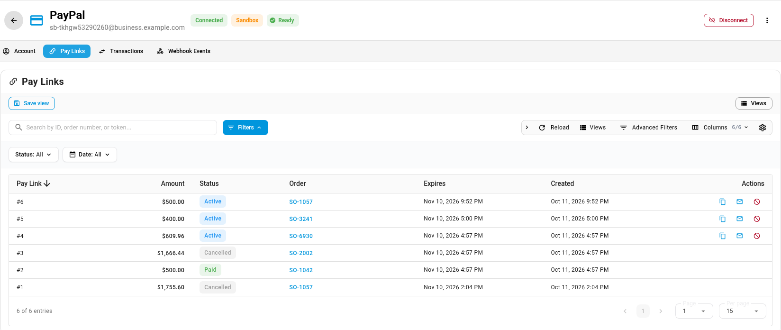781x330 pixels.
Task: Sort by the Pay Link column header
Action: [33, 183]
